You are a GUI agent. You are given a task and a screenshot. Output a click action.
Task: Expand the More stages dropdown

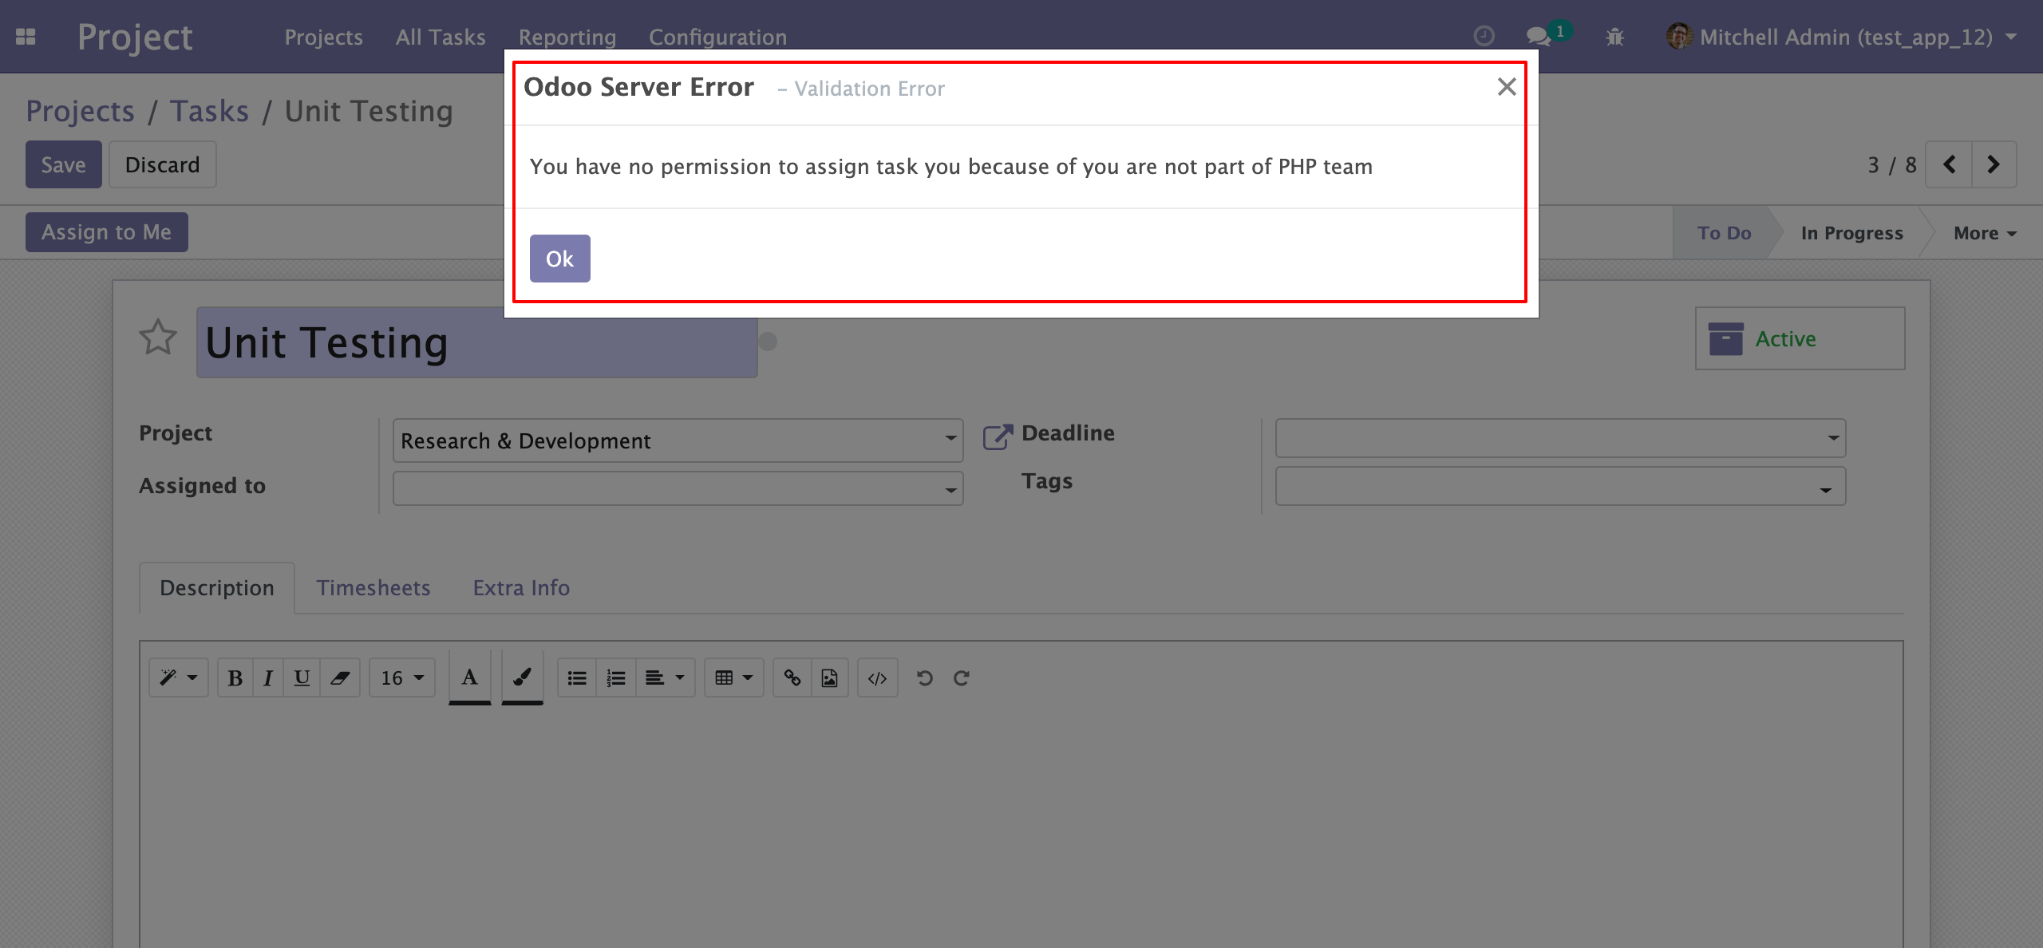pos(1985,233)
